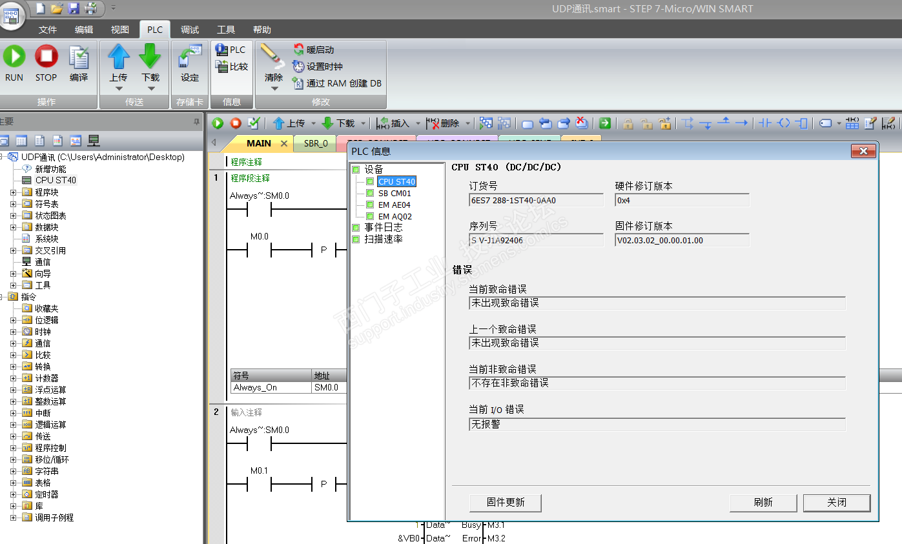This screenshot has height=544, width=902.
Task: Click the Open folder icon in quick access toolbar
Action: point(57,8)
